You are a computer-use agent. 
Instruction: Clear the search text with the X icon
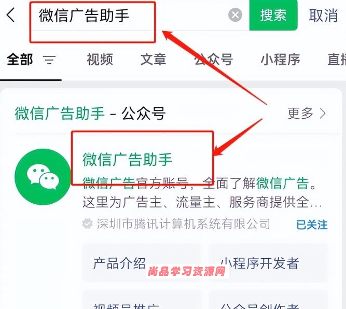235,15
